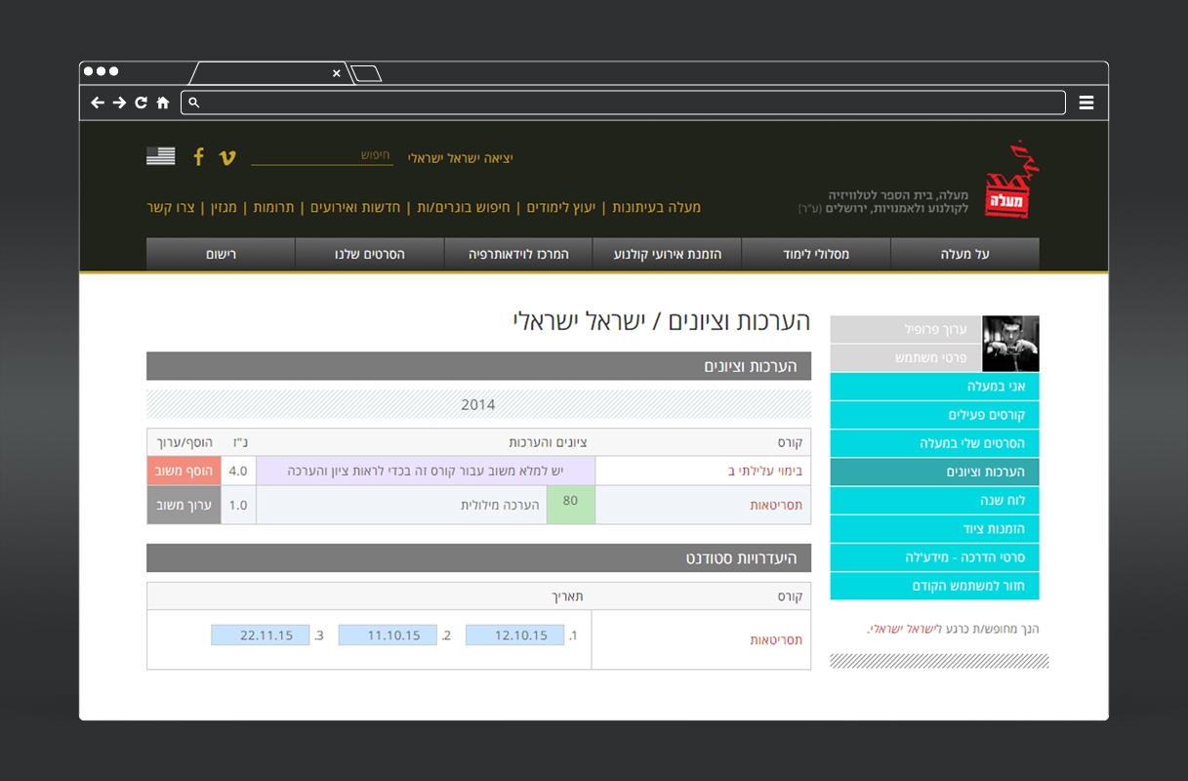Open the new tab button
This screenshot has width=1188, height=781.
(x=365, y=73)
